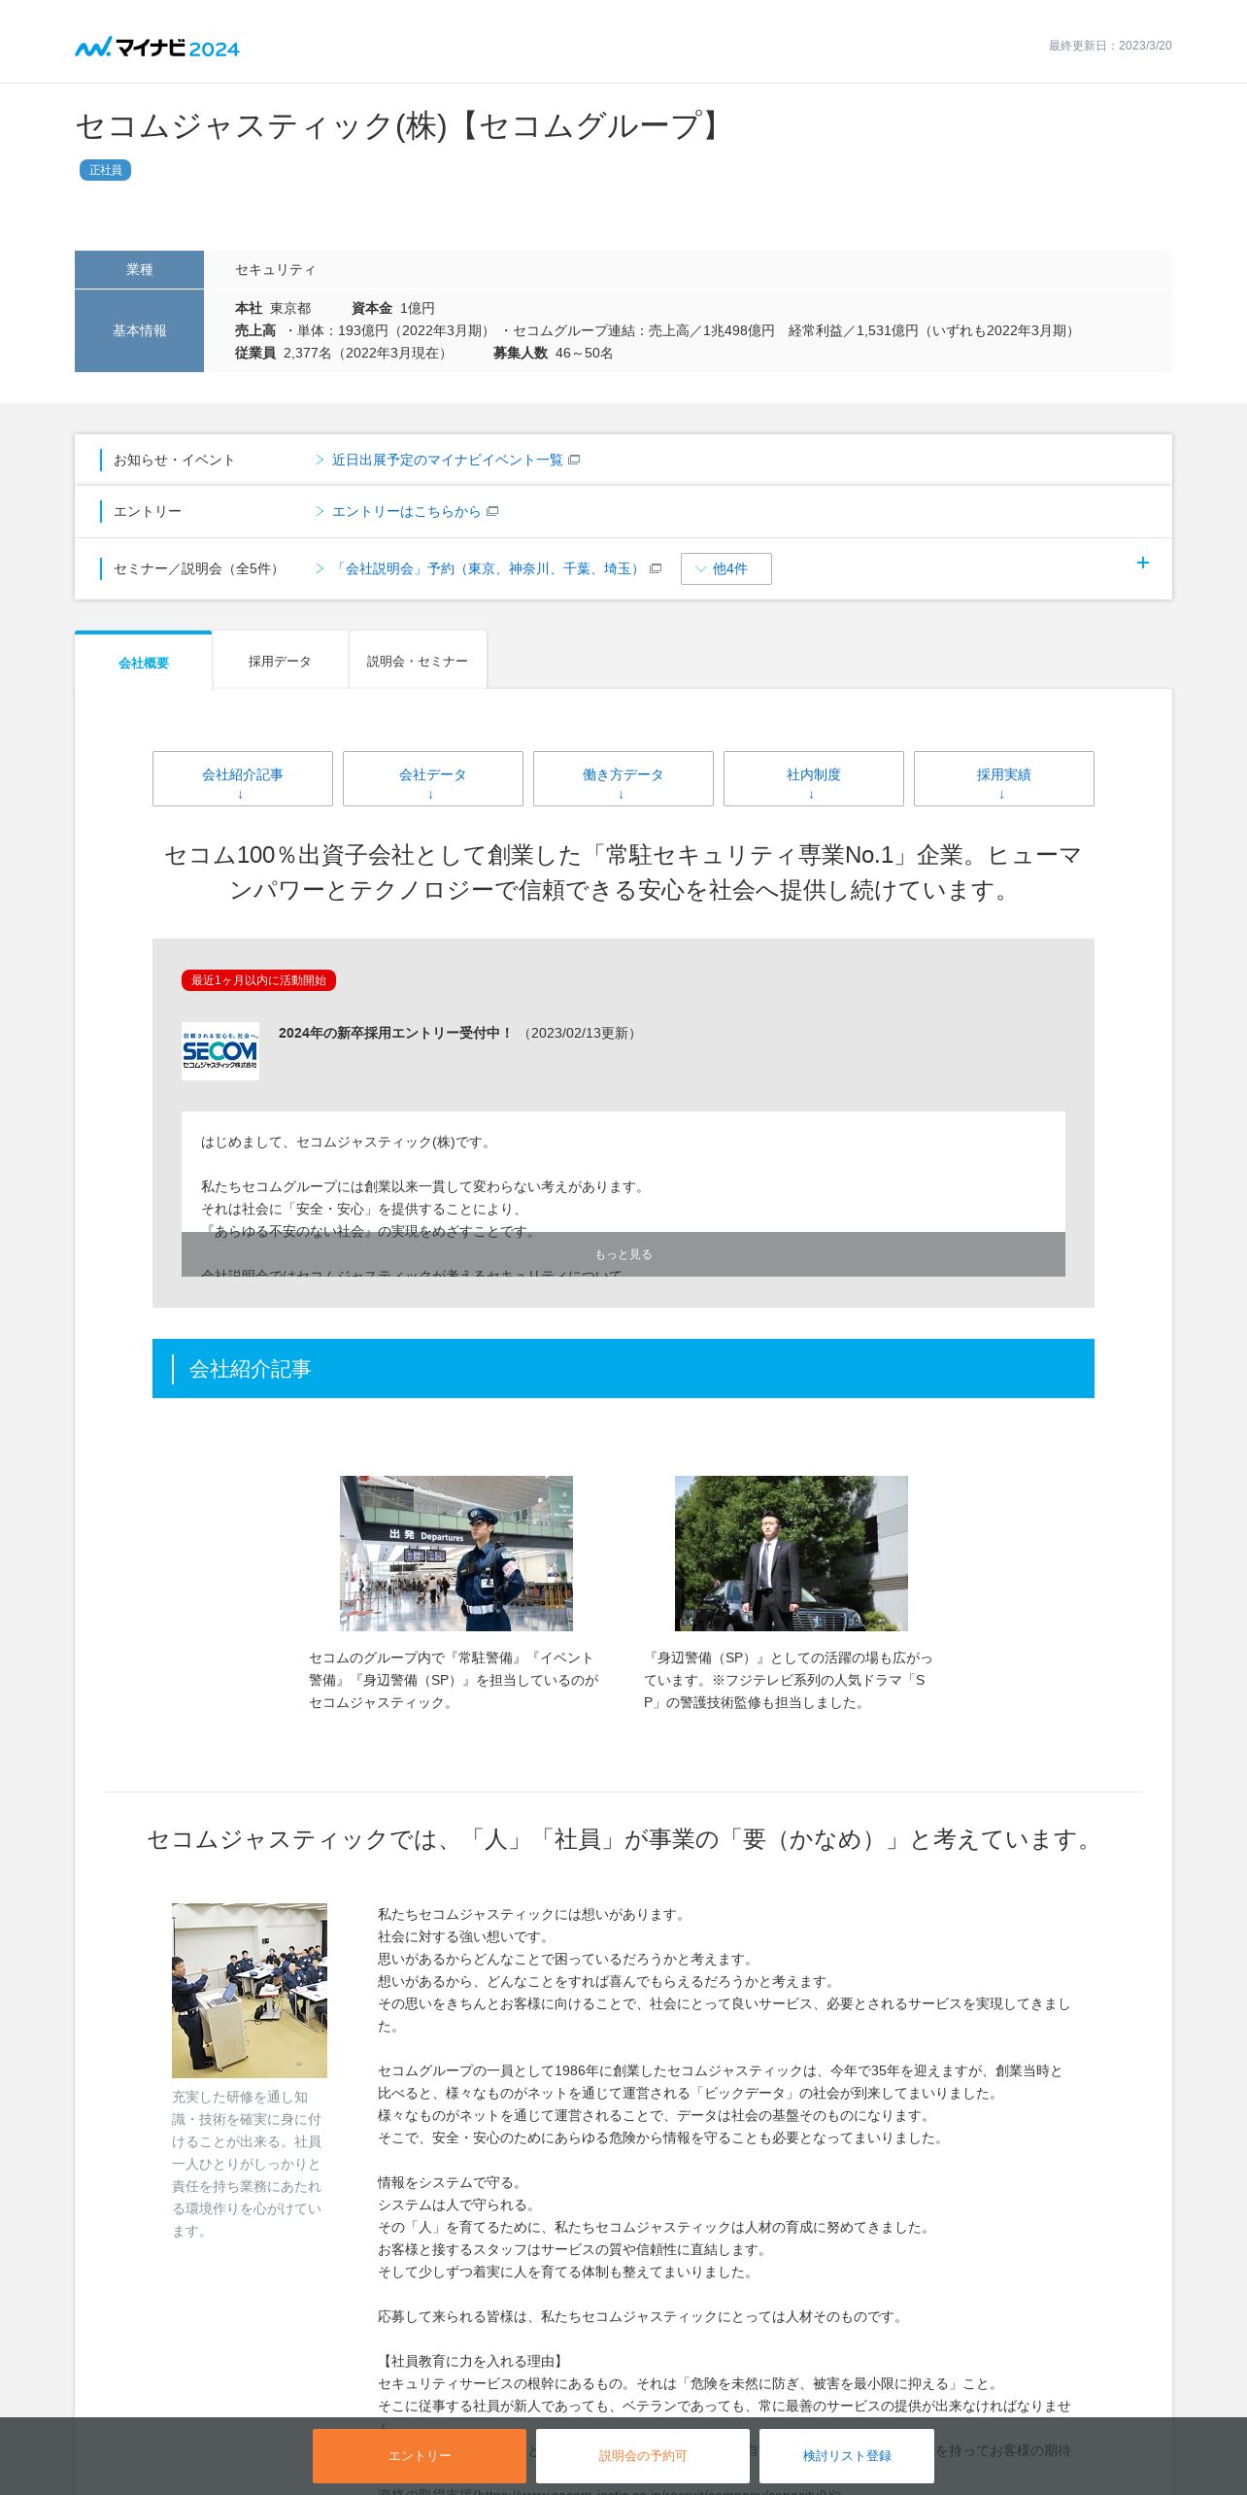Open 近日出展予定のマイナビイベント一覧 link

(x=447, y=460)
